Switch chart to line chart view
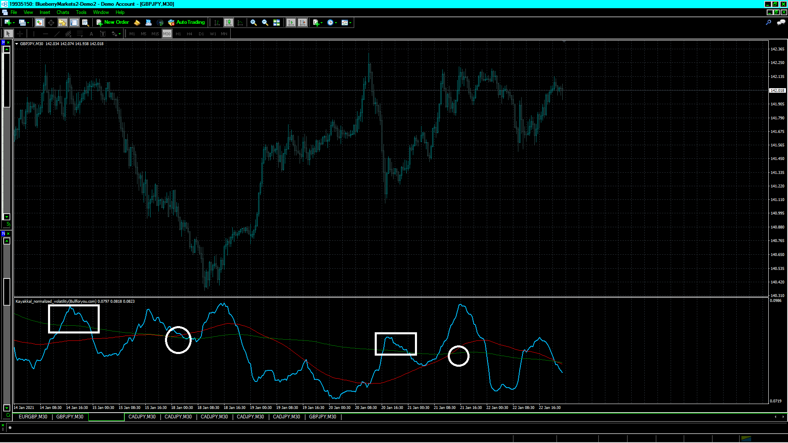Screen dimensions: 788x443 tap(240, 23)
